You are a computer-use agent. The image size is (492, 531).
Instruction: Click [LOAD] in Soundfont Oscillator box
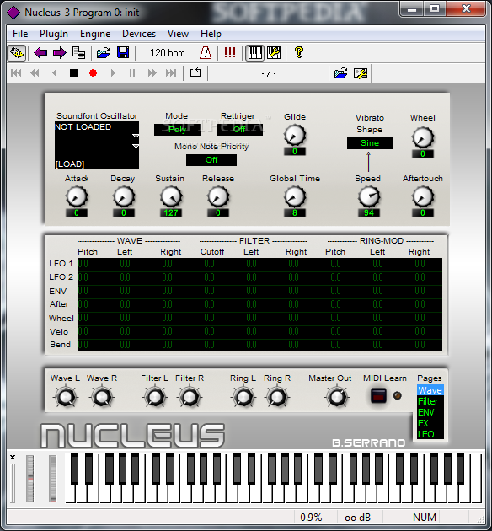pos(69,164)
